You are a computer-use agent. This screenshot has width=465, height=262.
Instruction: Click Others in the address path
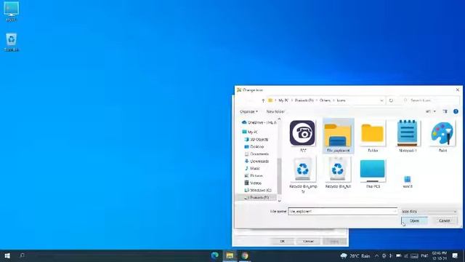(325, 100)
